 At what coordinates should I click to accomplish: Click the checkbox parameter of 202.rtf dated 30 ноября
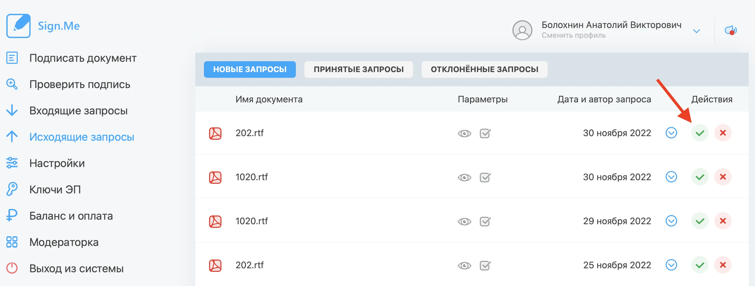coord(485,133)
